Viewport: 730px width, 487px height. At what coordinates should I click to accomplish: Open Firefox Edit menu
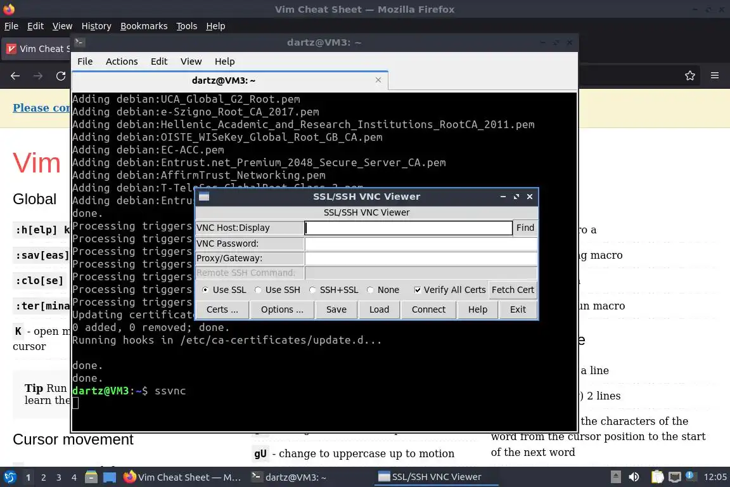[35, 26]
